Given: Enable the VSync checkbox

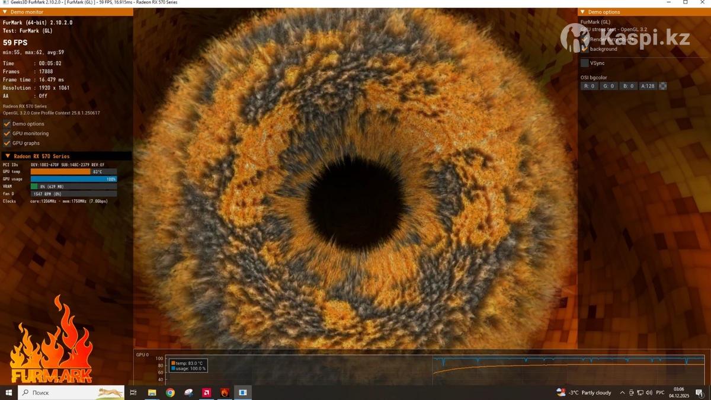Looking at the screenshot, I should (585, 63).
